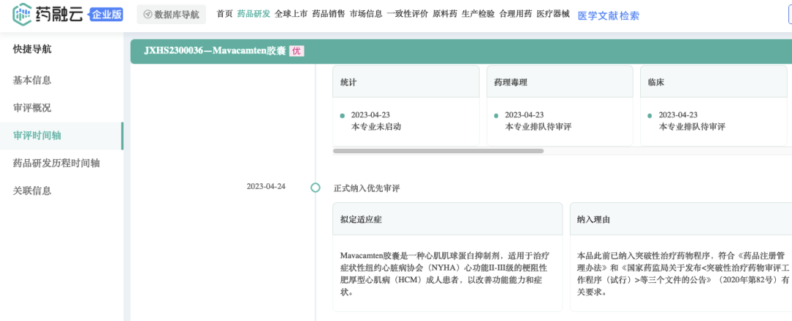Click the 药融云 logo icon
This screenshot has width=792, height=321.
click(22, 14)
